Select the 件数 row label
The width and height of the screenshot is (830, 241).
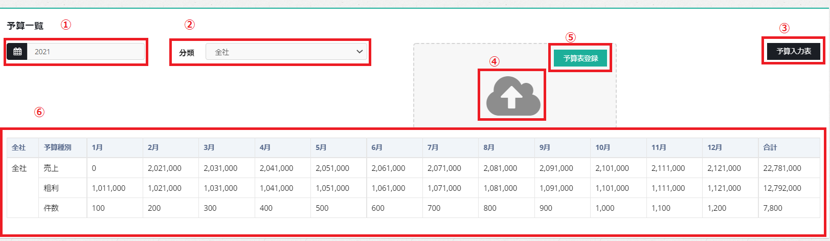pyautogui.click(x=51, y=208)
